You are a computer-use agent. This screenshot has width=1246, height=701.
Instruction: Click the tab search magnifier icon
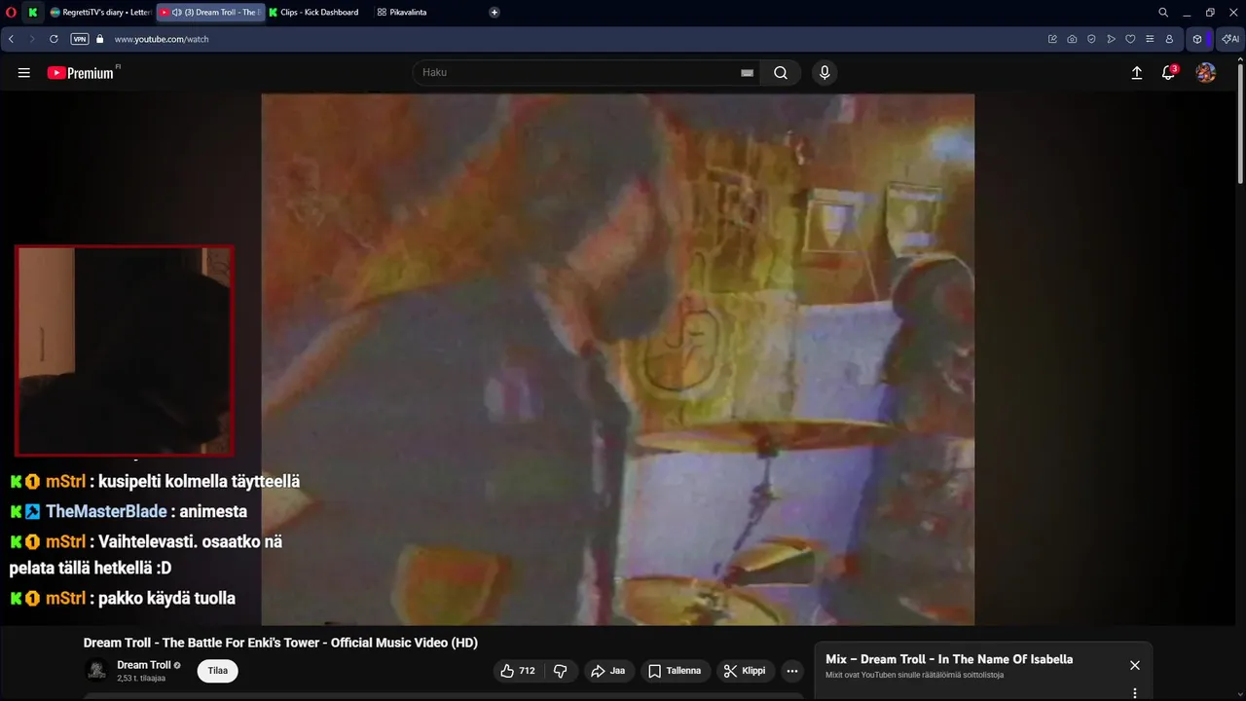pyautogui.click(x=1163, y=12)
